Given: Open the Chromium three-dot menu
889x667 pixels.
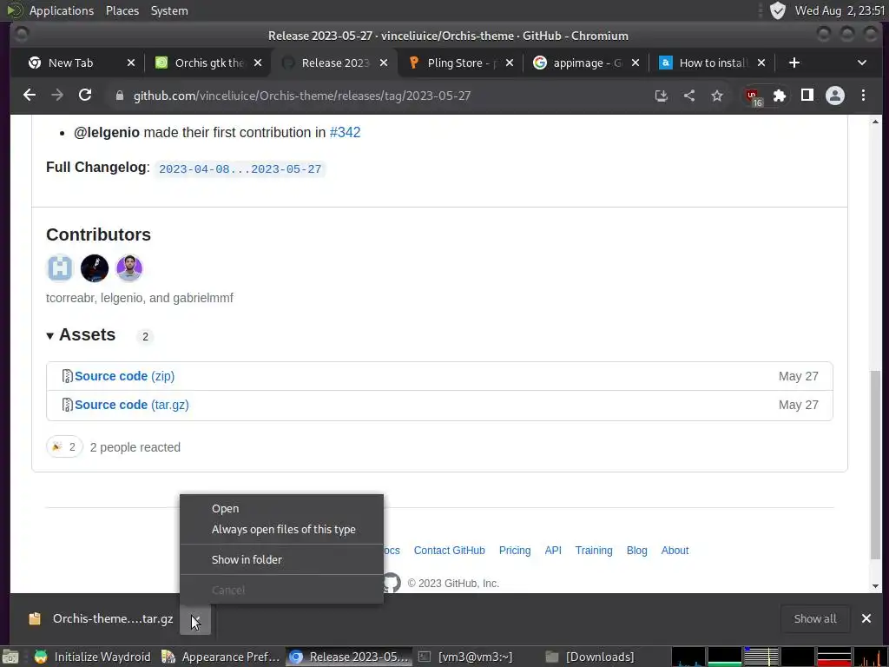Looking at the screenshot, I should pyautogui.click(x=863, y=96).
